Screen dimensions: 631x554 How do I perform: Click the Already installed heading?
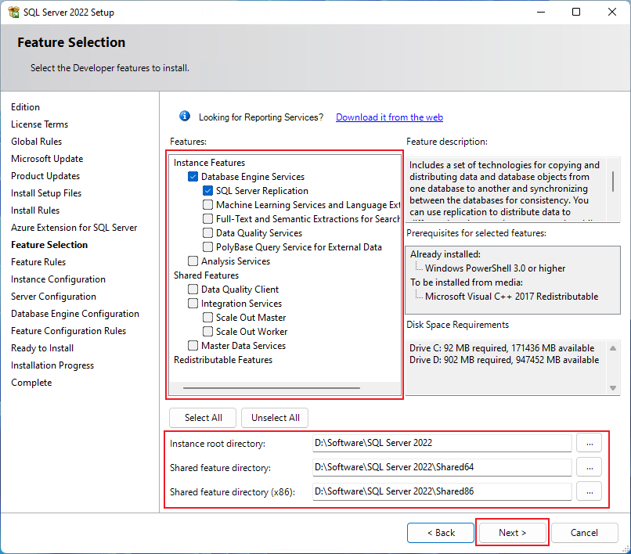tap(445, 254)
